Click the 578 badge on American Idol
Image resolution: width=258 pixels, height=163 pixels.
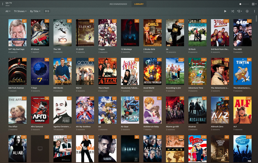click(249, 137)
